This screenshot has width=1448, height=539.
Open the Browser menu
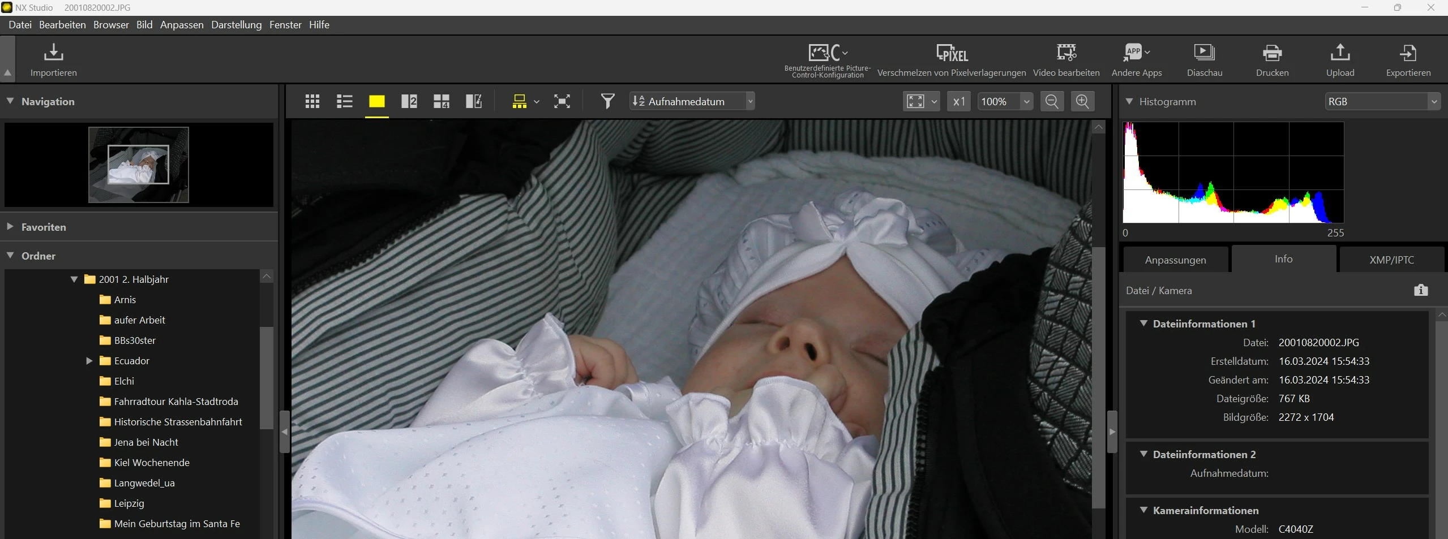[111, 25]
